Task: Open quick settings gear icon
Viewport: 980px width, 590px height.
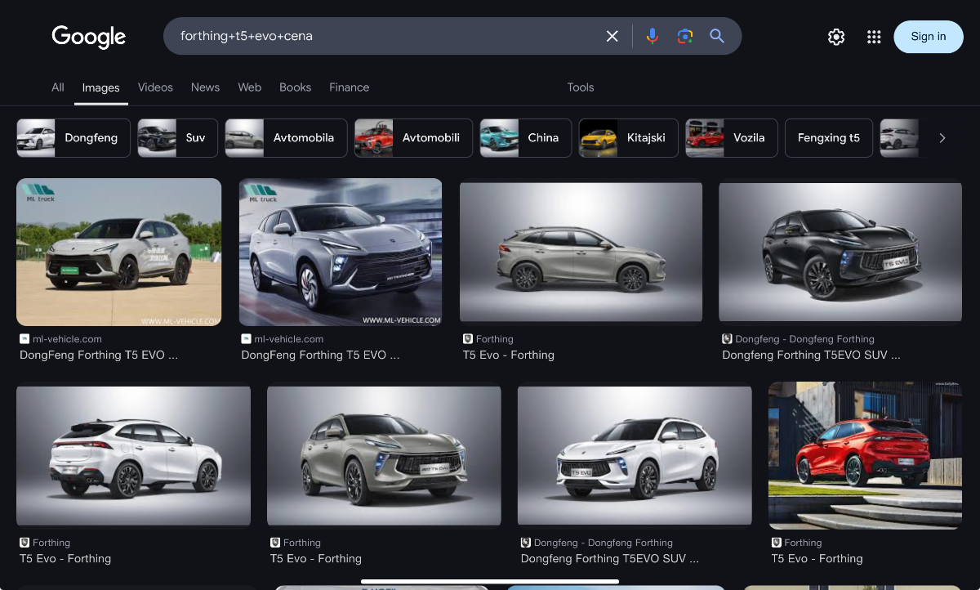Action: click(835, 37)
